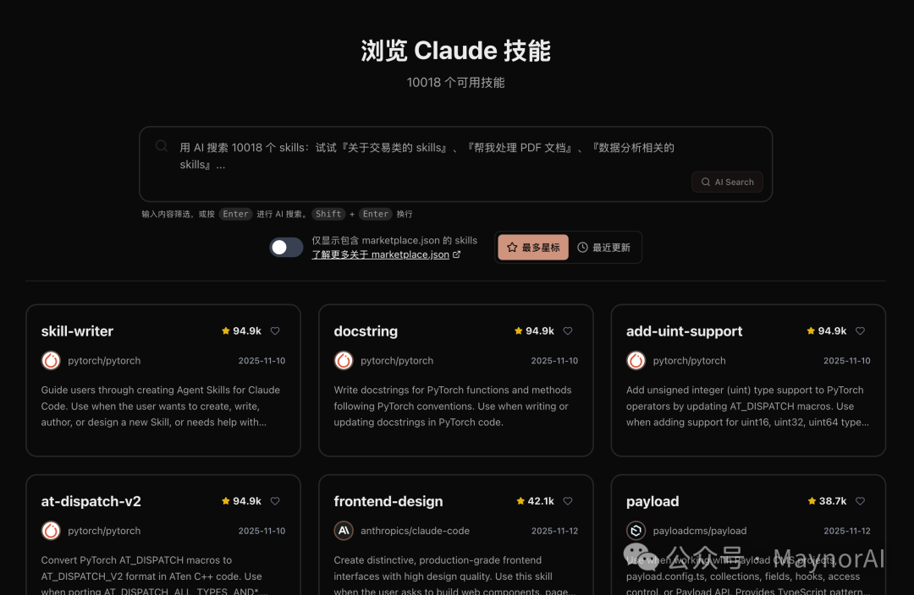The width and height of the screenshot is (914, 595).
Task: Toggle the marketplace.json-only skills switch
Action: point(286,248)
